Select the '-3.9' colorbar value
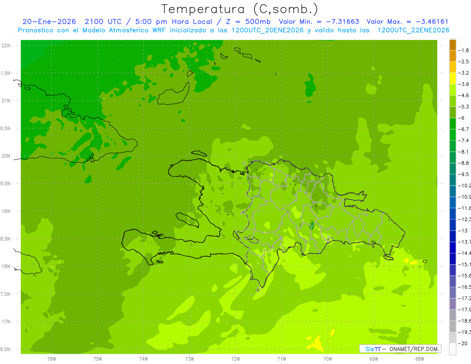Screen dimensions: 471x364 click(464, 84)
